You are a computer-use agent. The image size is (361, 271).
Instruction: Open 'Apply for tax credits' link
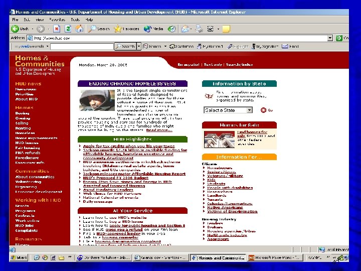click(x=129, y=146)
